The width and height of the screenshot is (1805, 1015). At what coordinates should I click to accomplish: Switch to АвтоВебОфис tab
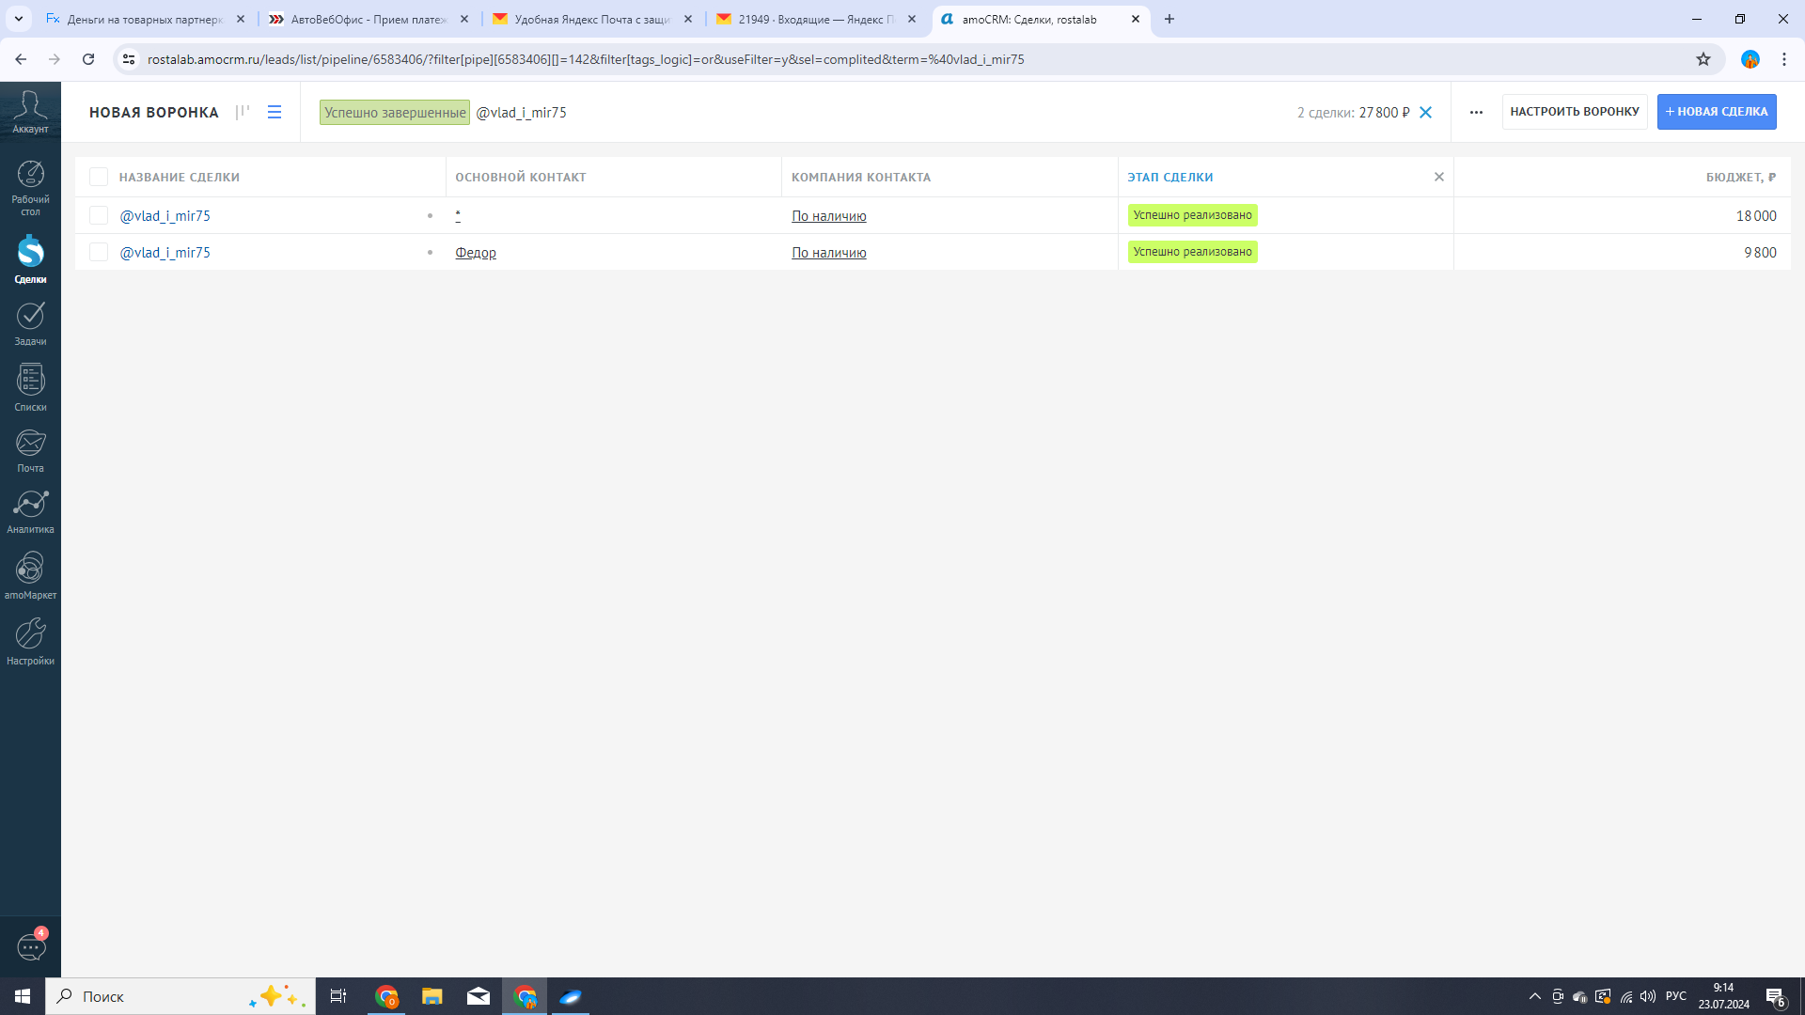click(369, 19)
